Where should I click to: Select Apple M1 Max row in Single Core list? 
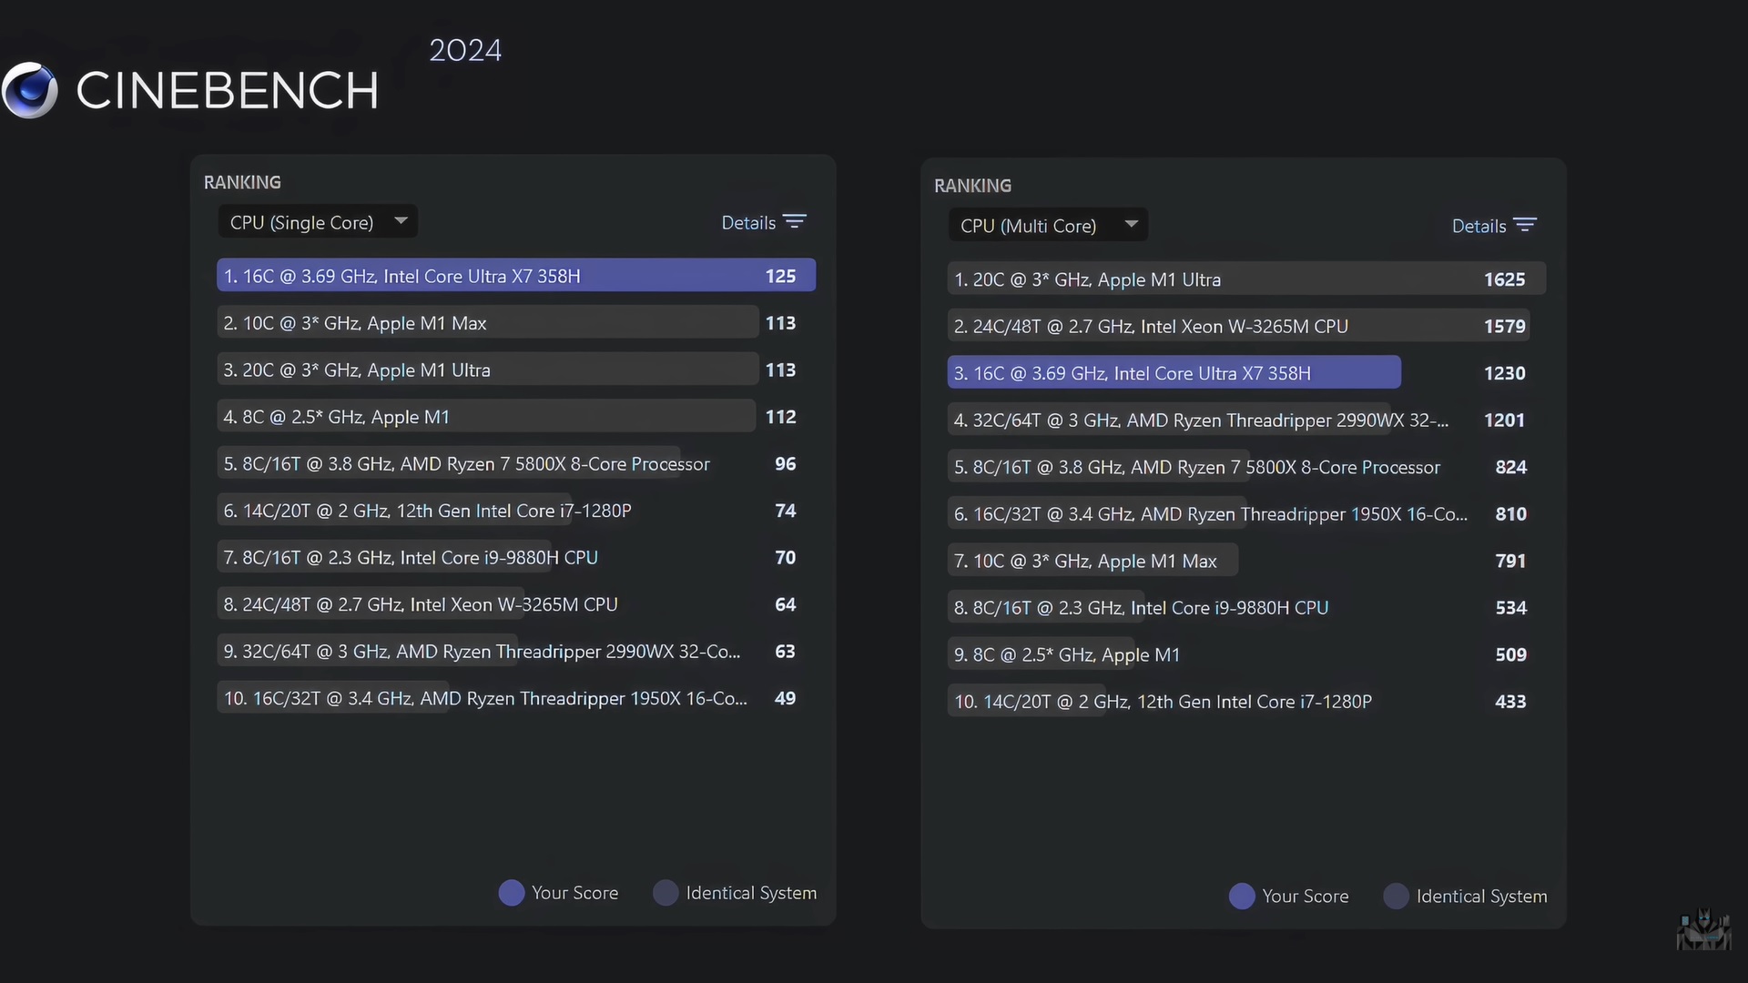click(x=487, y=323)
